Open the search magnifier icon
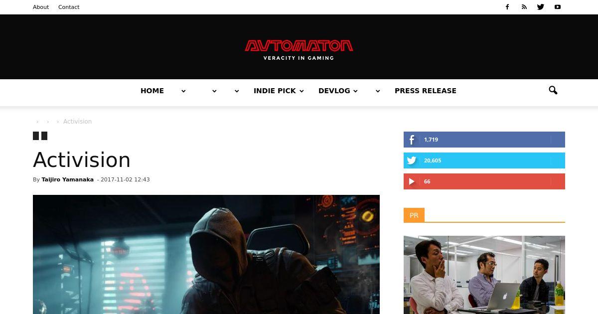The width and height of the screenshot is (598, 314). point(553,90)
